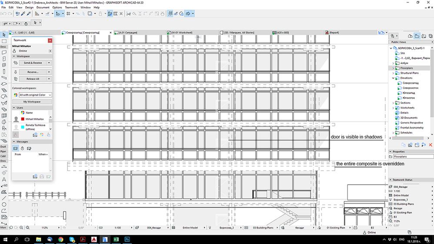Select the Object chair tool in toolbox

point(4,128)
